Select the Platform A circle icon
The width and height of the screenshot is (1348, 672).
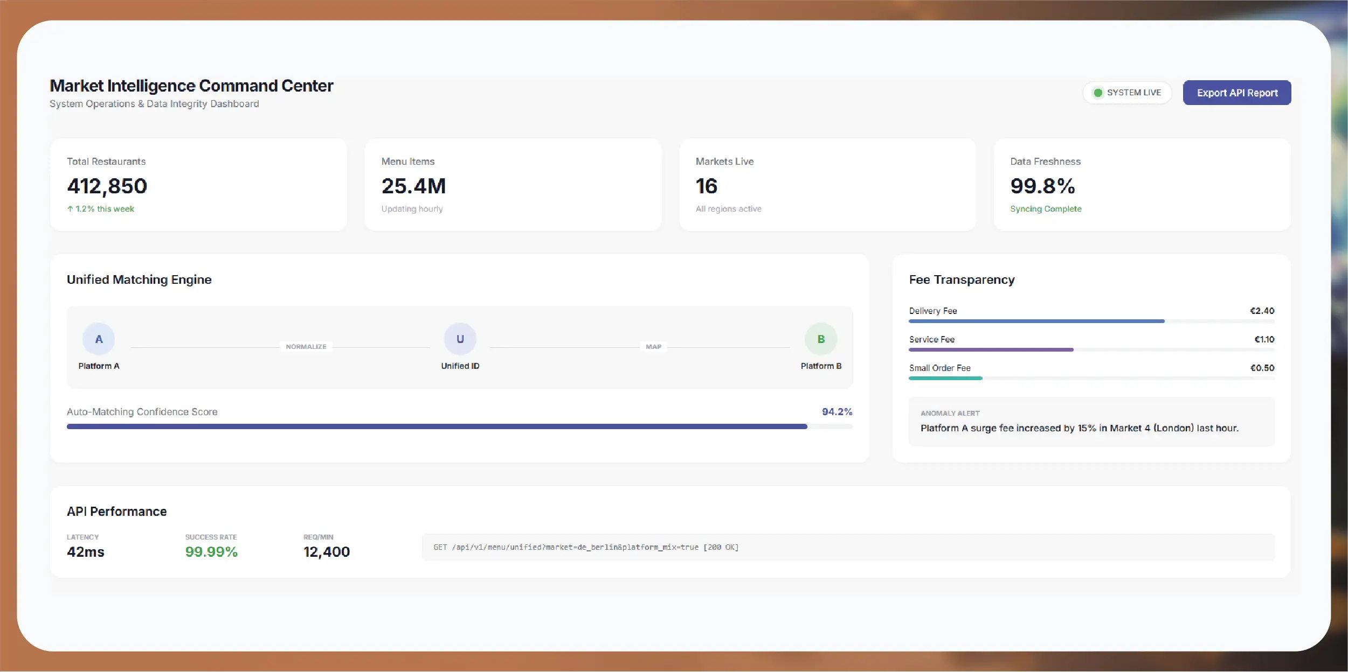pos(99,339)
